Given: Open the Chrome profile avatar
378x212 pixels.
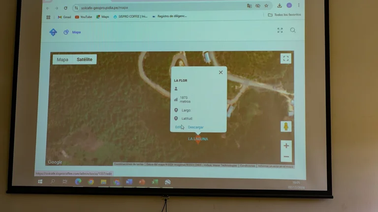Looking at the screenshot, I should click(289, 5).
